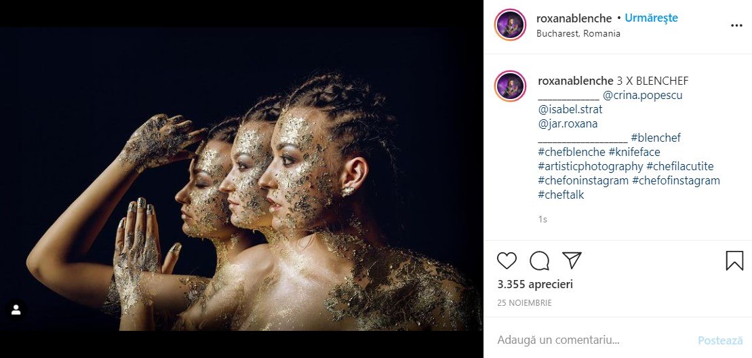Viewport: 752px width, 358px height.
Task: Open comments via speech bubble icon
Action: [539, 260]
